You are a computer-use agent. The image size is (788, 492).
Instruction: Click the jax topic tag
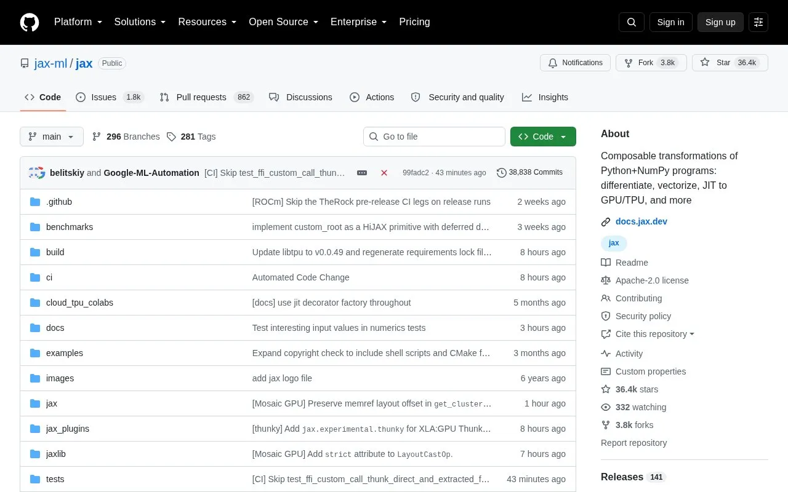coord(614,243)
